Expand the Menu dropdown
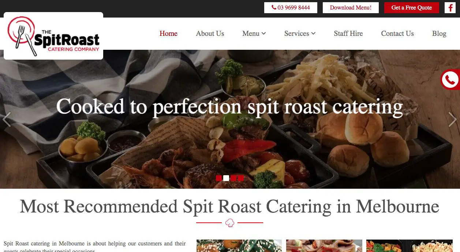The image size is (460, 252). tap(254, 33)
